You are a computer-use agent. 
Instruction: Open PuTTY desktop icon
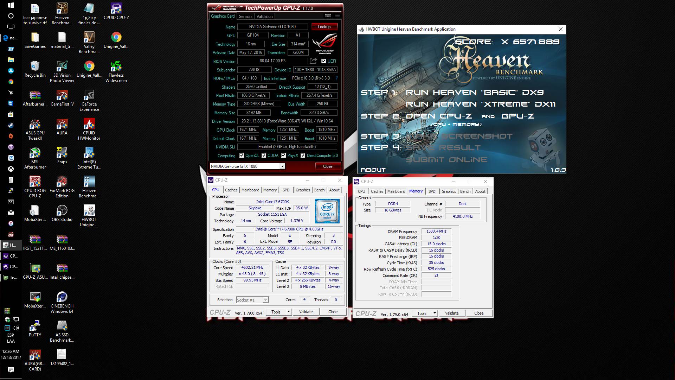click(35, 329)
